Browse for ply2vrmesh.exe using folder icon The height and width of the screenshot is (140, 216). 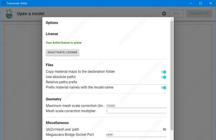[x=165, y=129]
